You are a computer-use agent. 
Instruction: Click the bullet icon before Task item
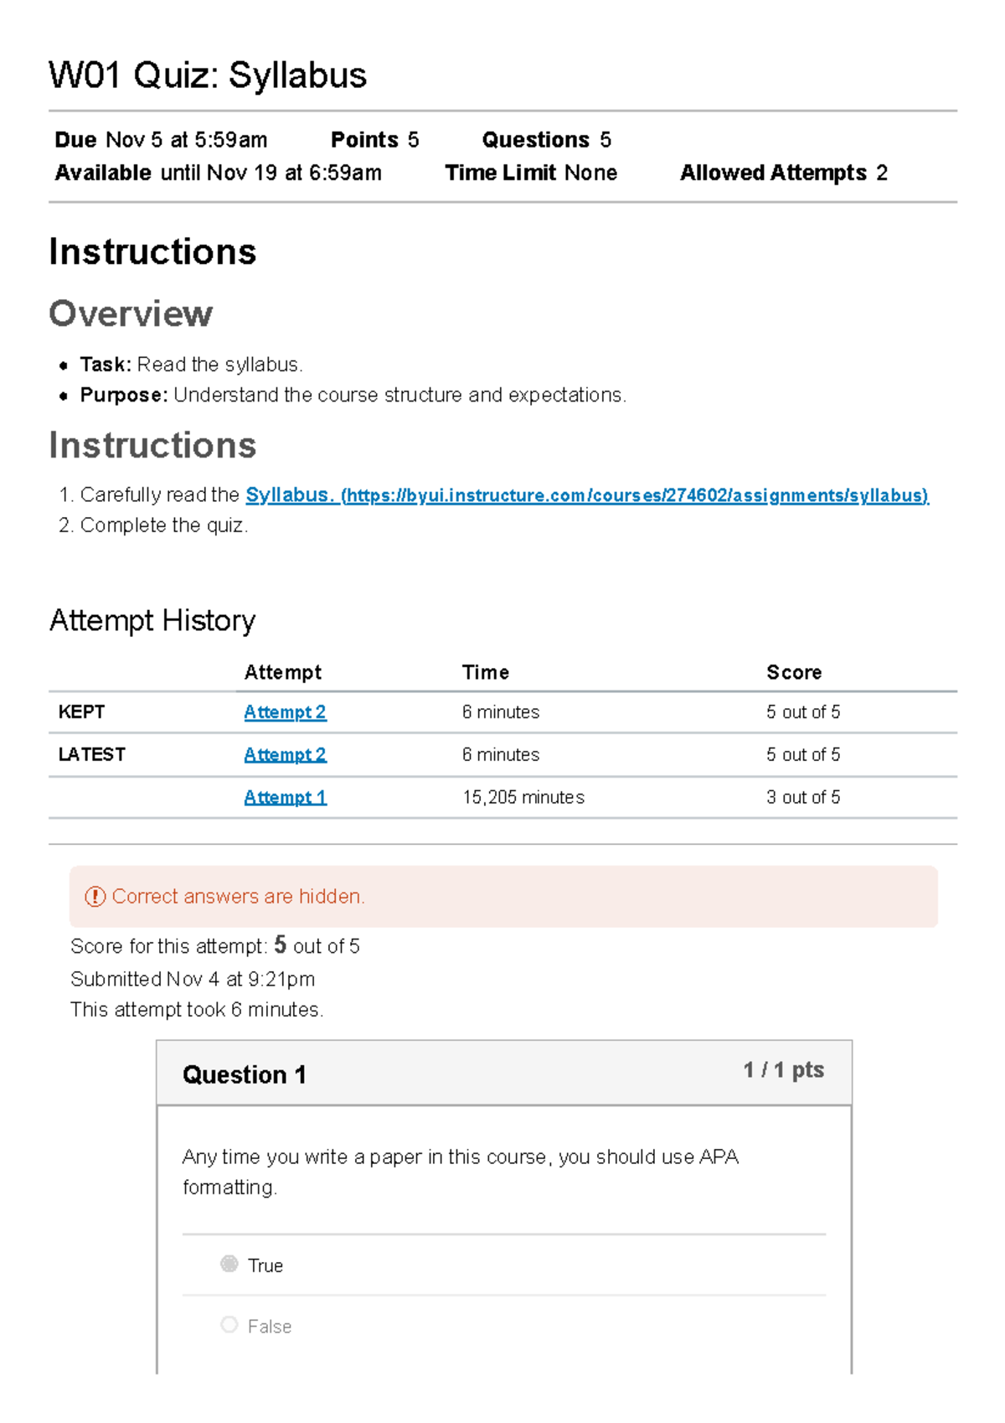pyautogui.click(x=61, y=366)
